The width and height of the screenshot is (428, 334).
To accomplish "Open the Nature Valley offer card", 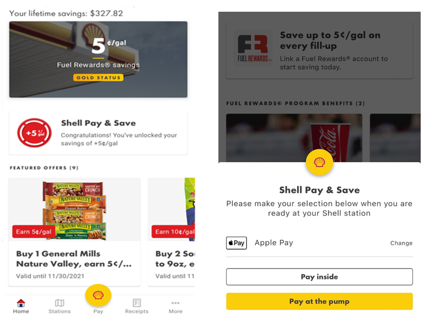I will 75,232.
